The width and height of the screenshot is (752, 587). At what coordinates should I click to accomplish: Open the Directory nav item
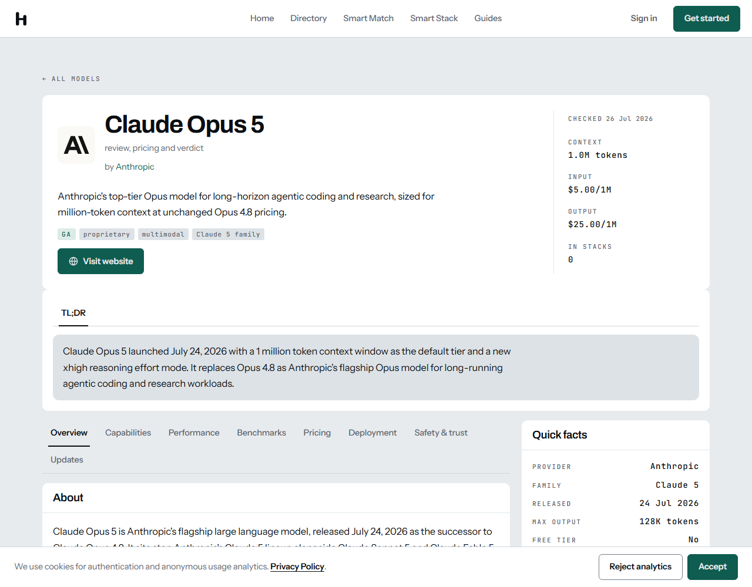(x=308, y=18)
